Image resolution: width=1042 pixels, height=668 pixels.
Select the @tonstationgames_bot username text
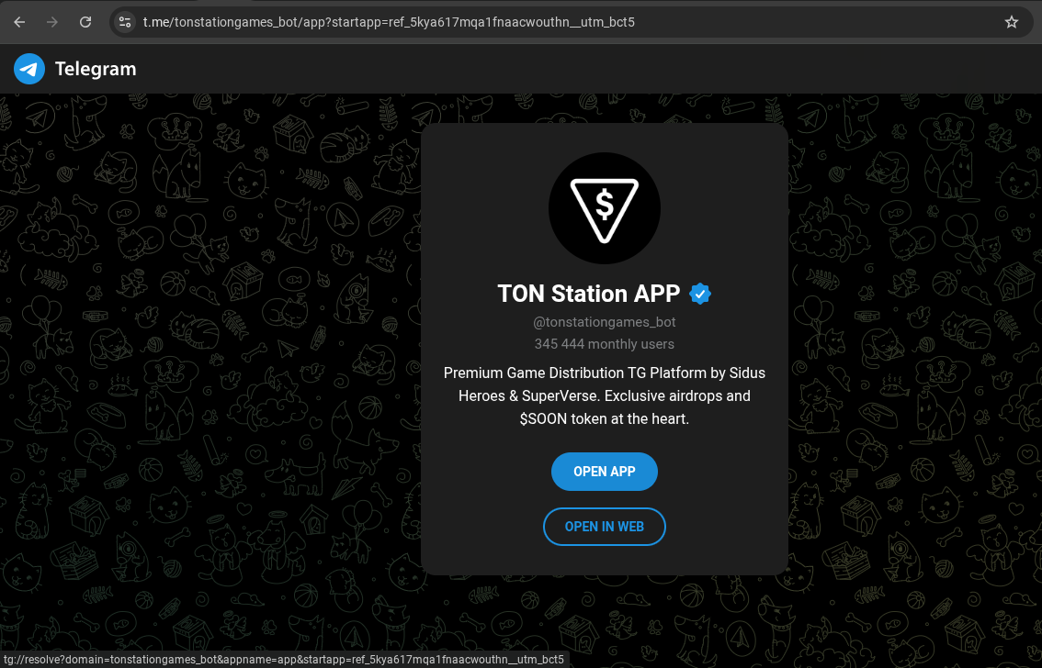pyautogui.click(x=604, y=322)
